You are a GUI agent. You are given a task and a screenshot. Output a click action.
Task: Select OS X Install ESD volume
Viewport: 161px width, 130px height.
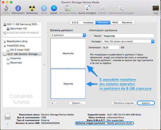coord(22,50)
